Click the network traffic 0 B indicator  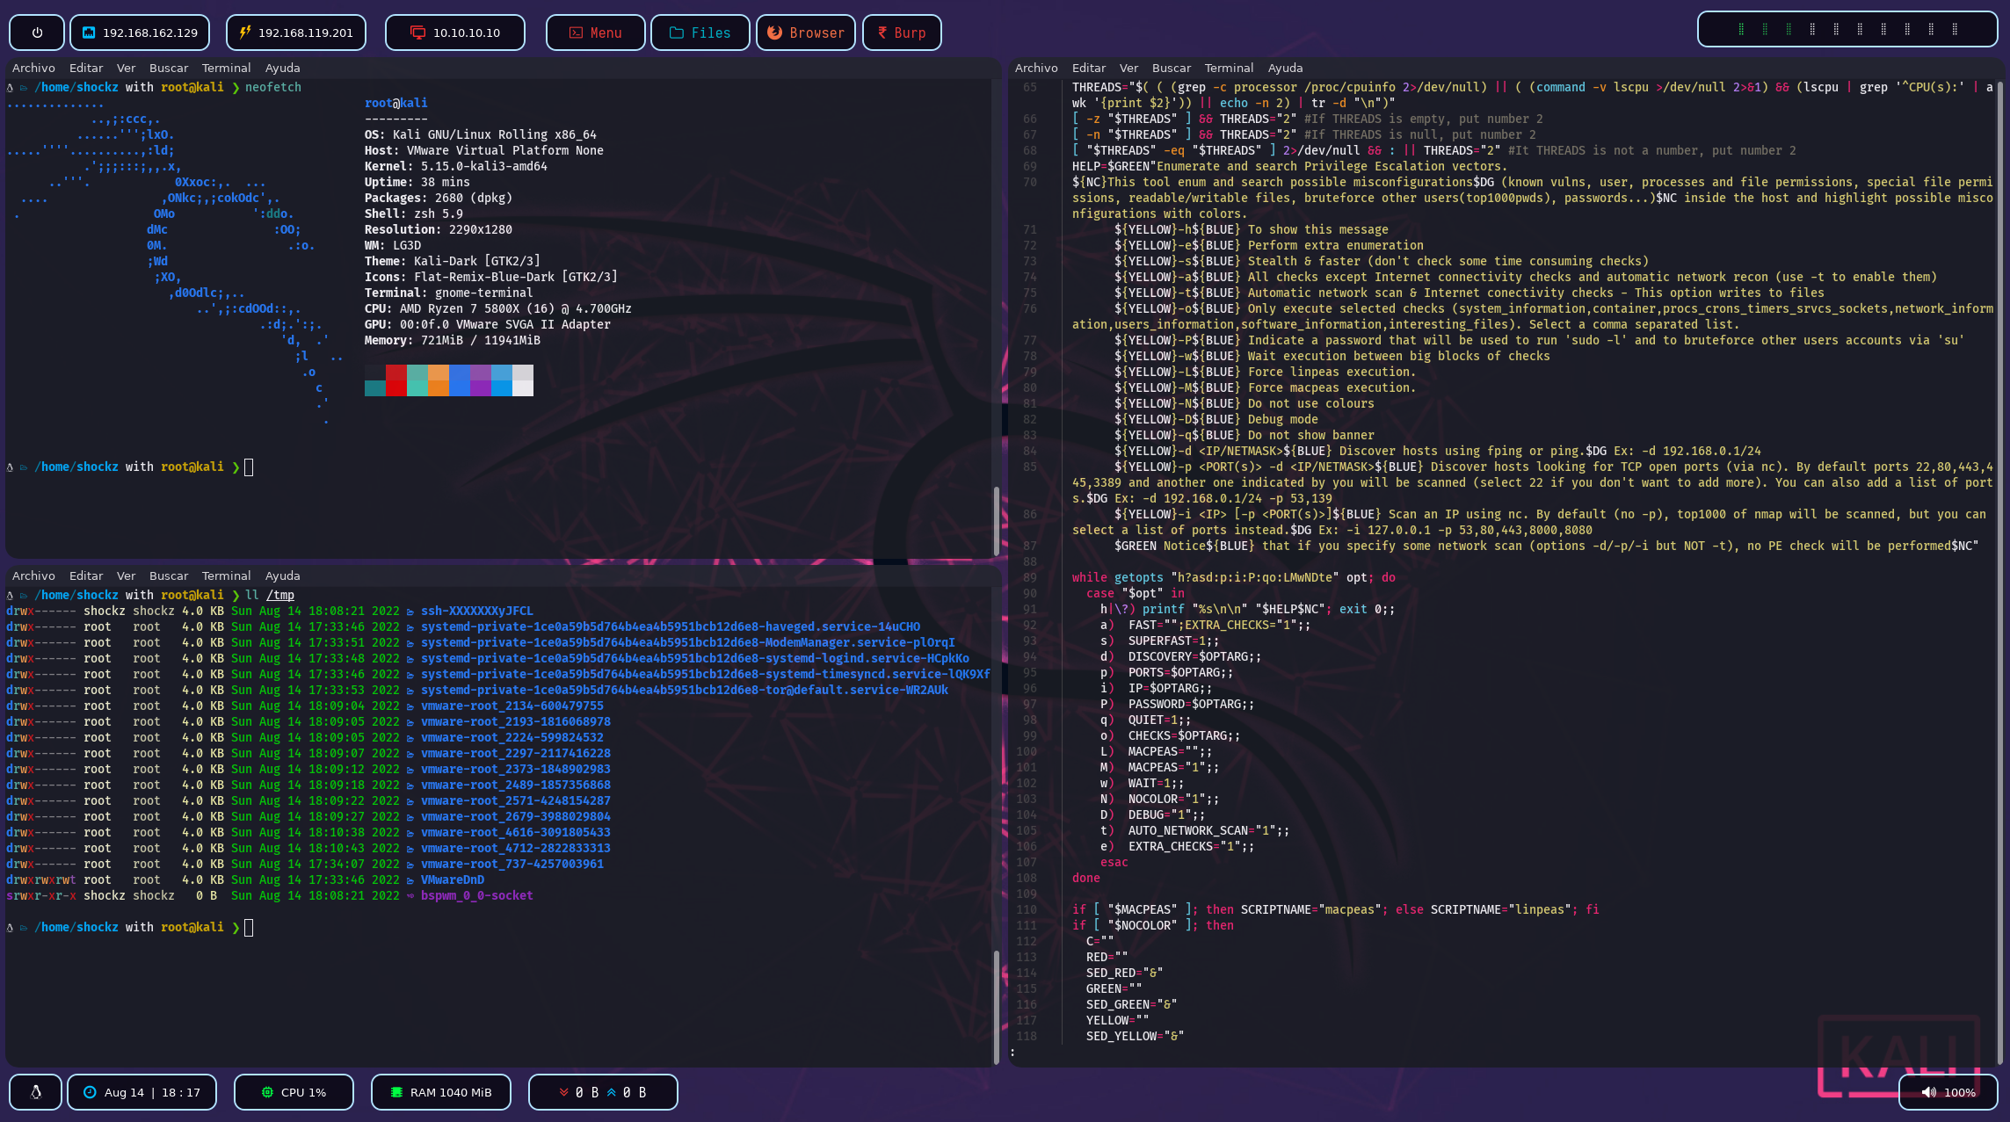point(603,1092)
